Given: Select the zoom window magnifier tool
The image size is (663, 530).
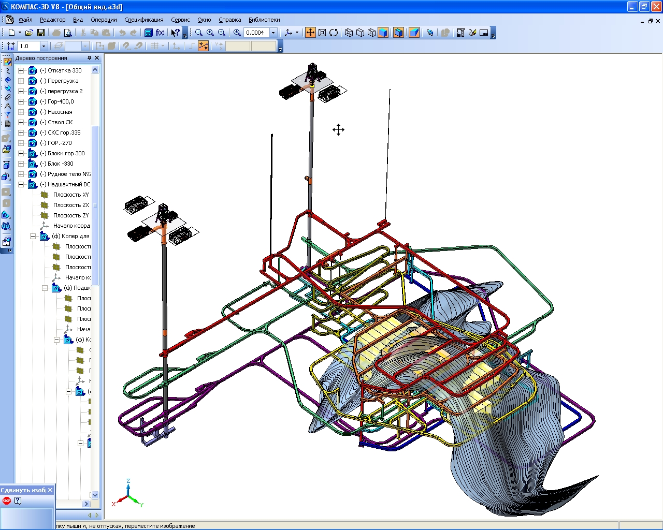Looking at the screenshot, I should [199, 33].
